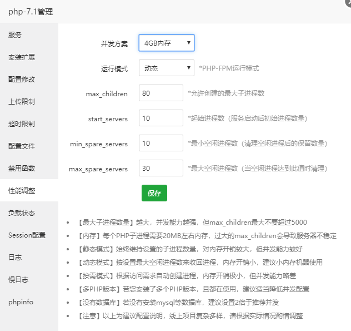The height and width of the screenshot is (331, 351).
Task: Open the 慢日志 tab
Action: (29, 279)
